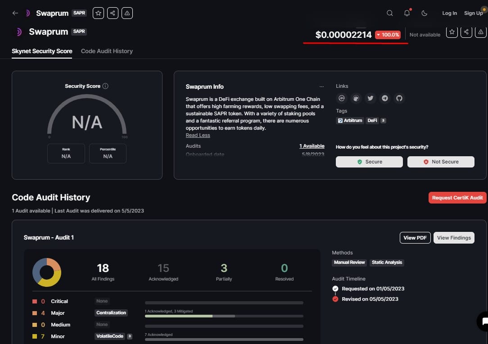
Task: Open the audit with View PDF
Action: (x=415, y=238)
